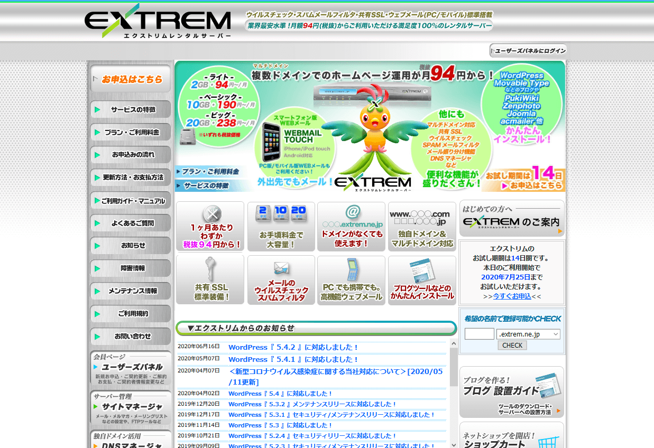
Task: Expand the .extrem.ne.jp domain dropdown
Action: 528,334
